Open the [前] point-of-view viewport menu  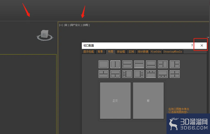[x=66, y=25]
